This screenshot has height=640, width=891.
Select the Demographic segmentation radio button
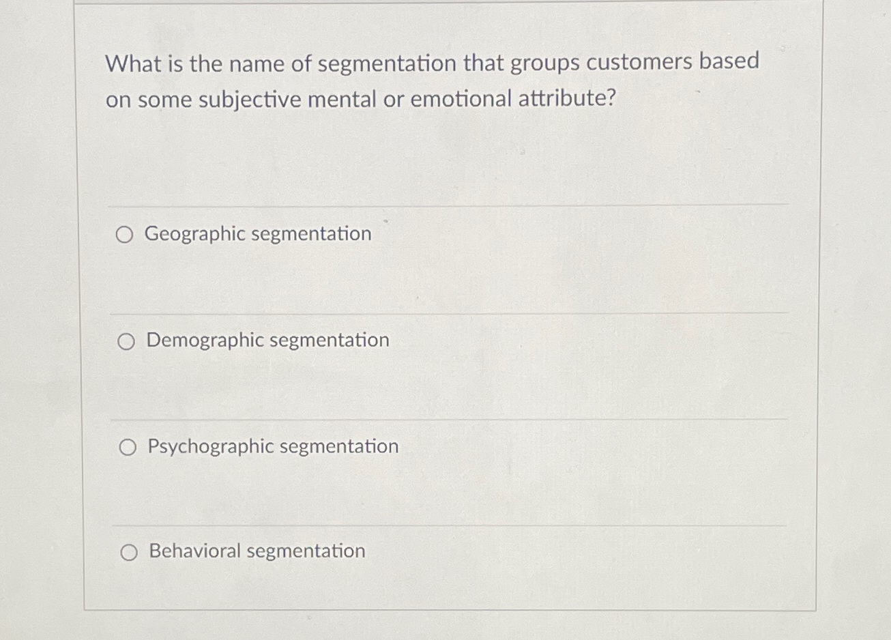point(127,340)
